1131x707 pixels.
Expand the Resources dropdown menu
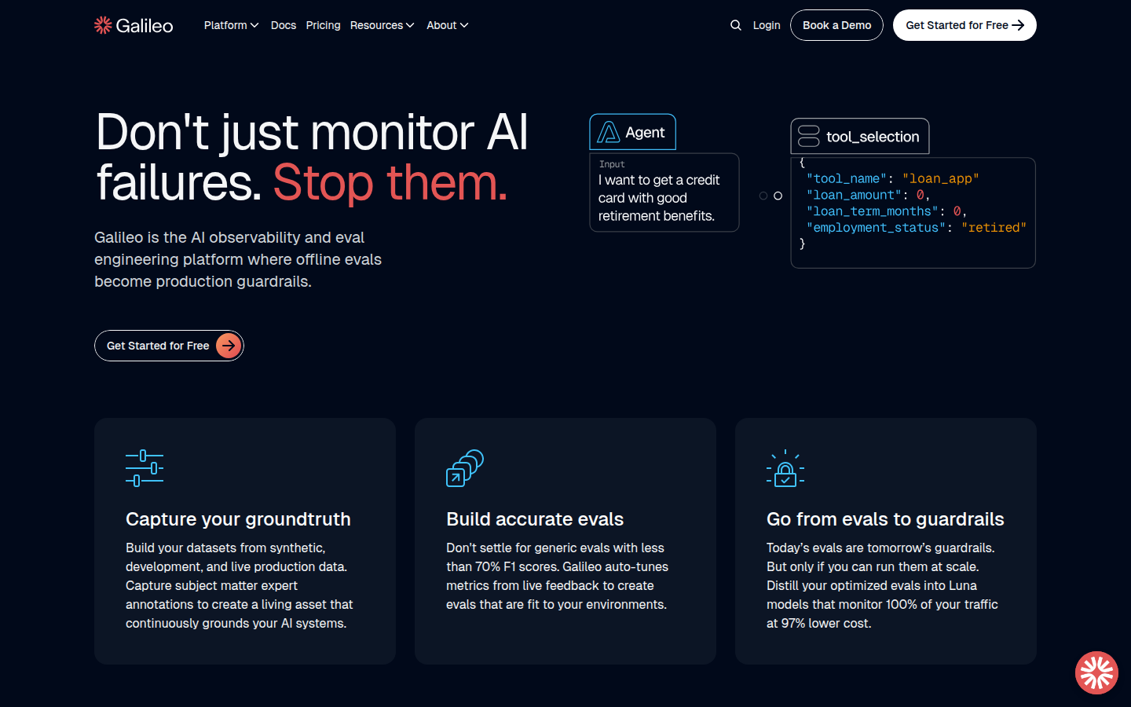pyautogui.click(x=382, y=25)
